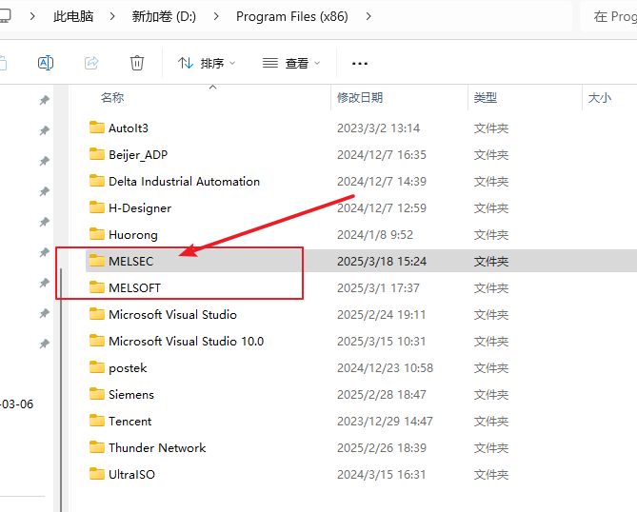
Task: Click the Beijer_ADP folder name
Action: [x=138, y=155]
